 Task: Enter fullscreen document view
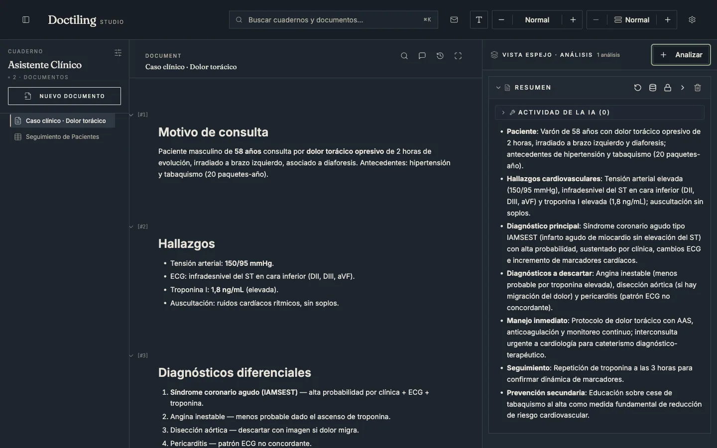click(458, 56)
